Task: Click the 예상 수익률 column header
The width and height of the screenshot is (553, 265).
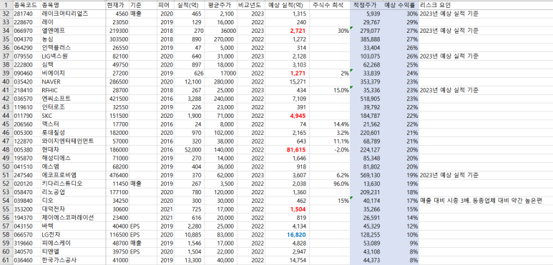Action: (x=401, y=5)
